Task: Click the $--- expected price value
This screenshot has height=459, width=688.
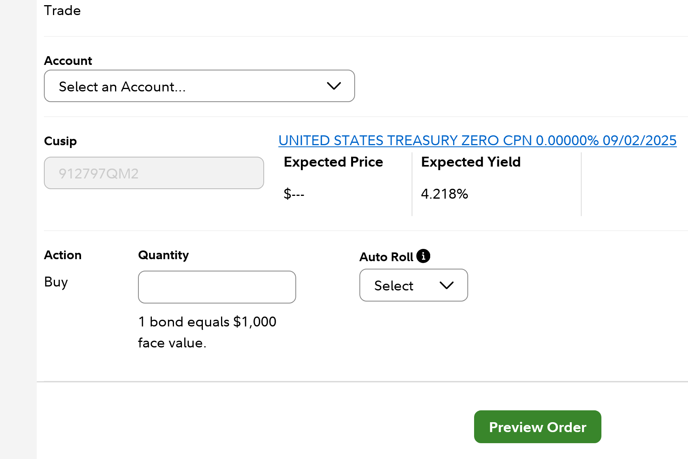Action: (294, 194)
